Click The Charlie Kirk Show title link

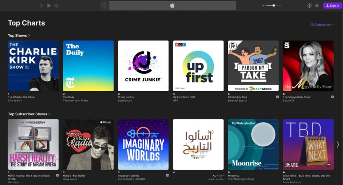coord(21,97)
